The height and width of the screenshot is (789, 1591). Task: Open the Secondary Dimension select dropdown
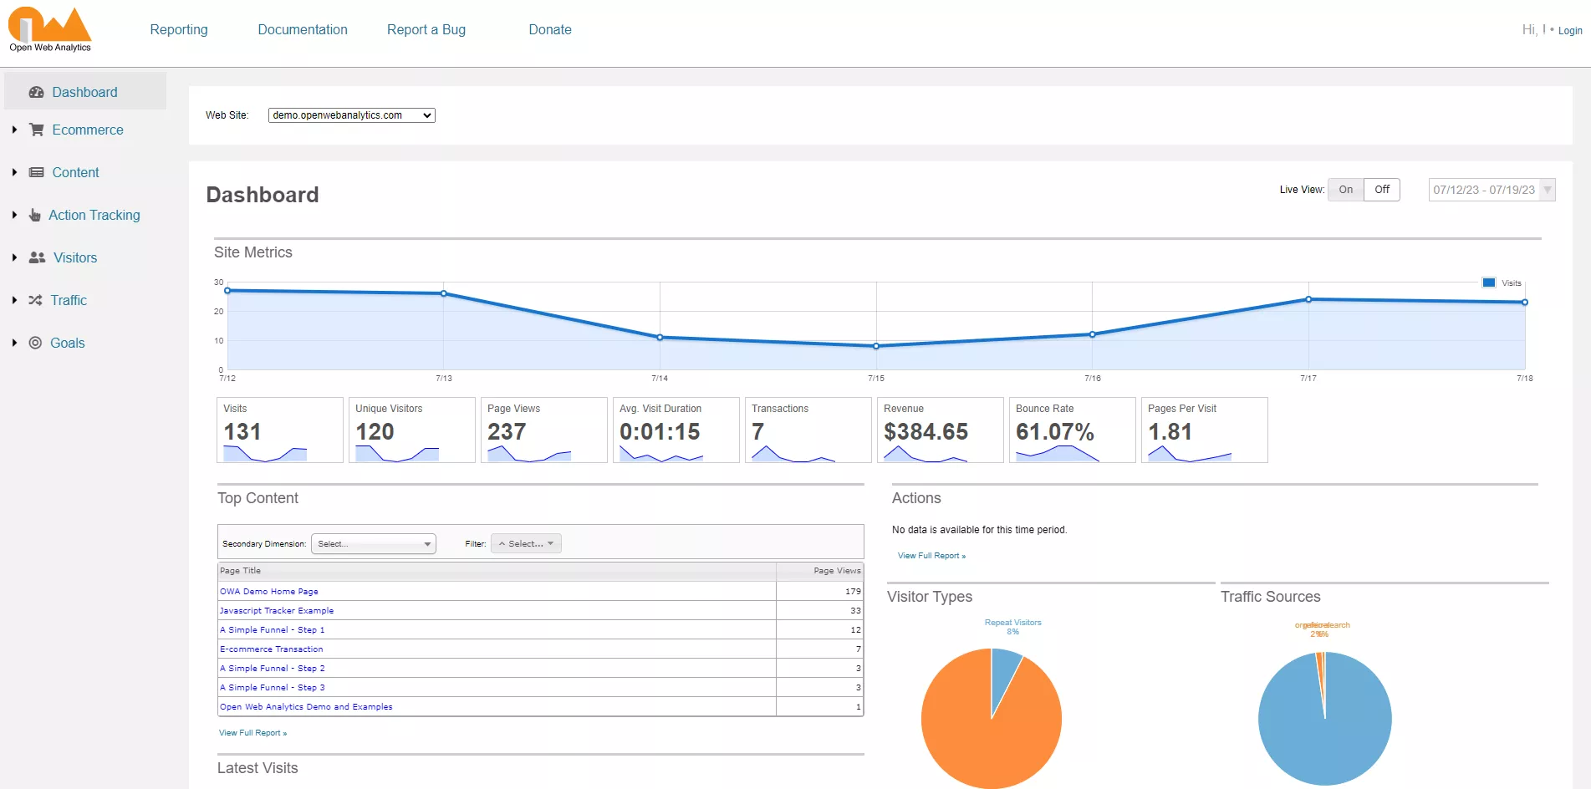(373, 544)
